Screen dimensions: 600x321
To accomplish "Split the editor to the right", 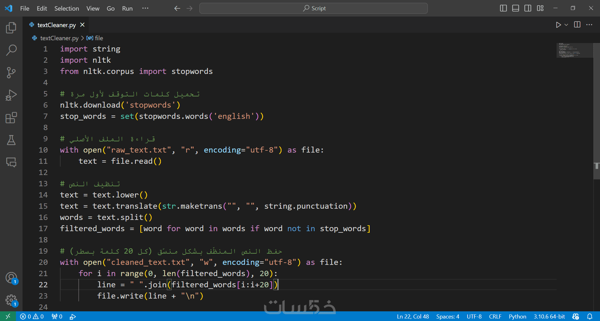I will [577, 25].
